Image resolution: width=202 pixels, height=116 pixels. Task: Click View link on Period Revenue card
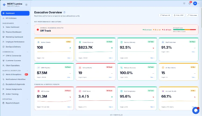[111, 58]
